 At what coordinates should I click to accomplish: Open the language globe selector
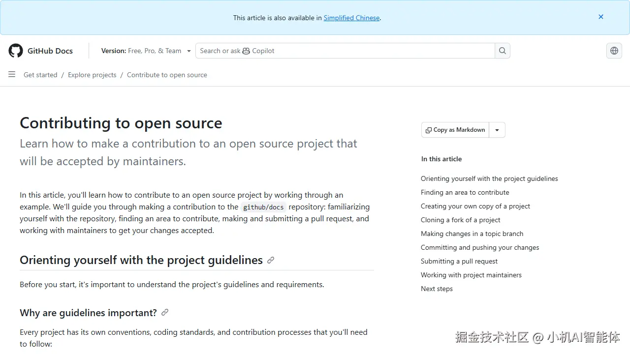coord(614,51)
